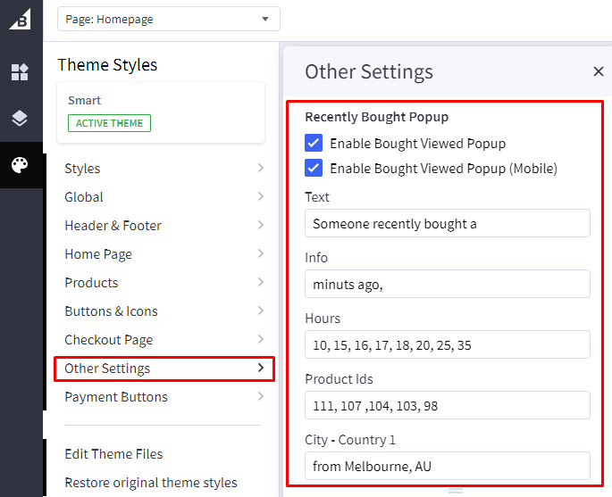This screenshot has width=612, height=497.
Task: Uncheck Enable Bought Viewed Popup checkbox
Action: [314, 143]
